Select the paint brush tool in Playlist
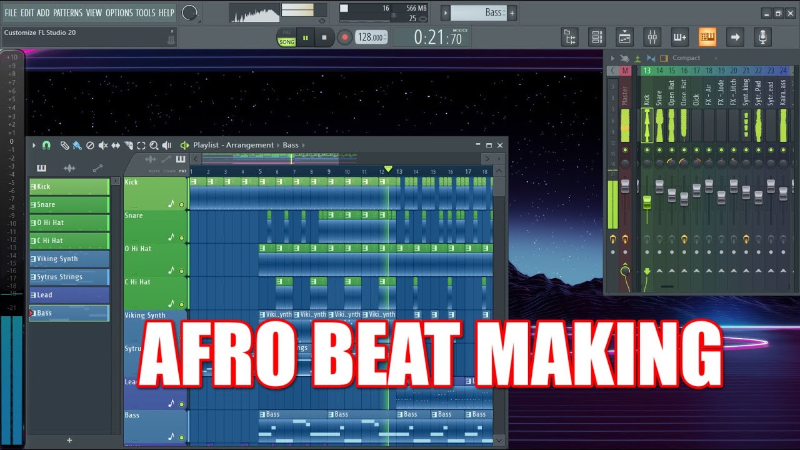This screenshot has width=800, height=450. pos(77,145)
